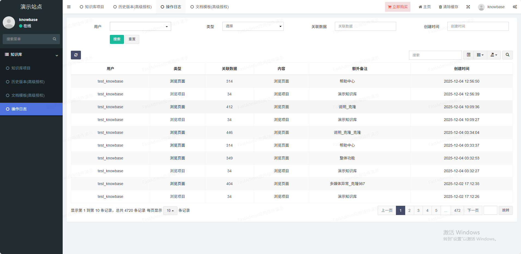The height and width of the screenshot is (254, 521).
Task: Open the export data dropdown
Action: click(493, 55)
